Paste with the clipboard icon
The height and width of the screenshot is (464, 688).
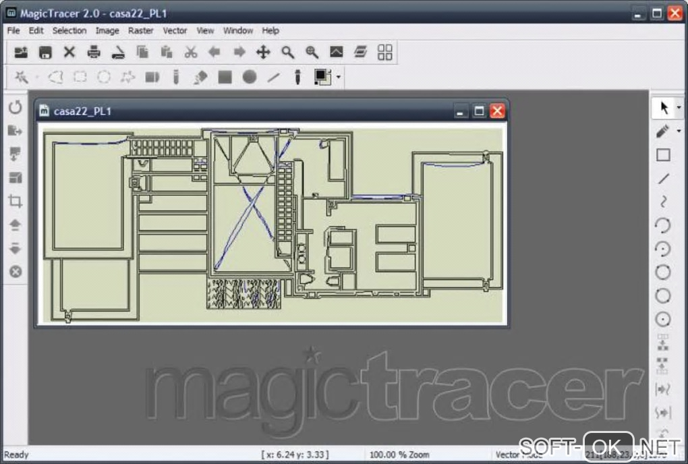(167, 52)
